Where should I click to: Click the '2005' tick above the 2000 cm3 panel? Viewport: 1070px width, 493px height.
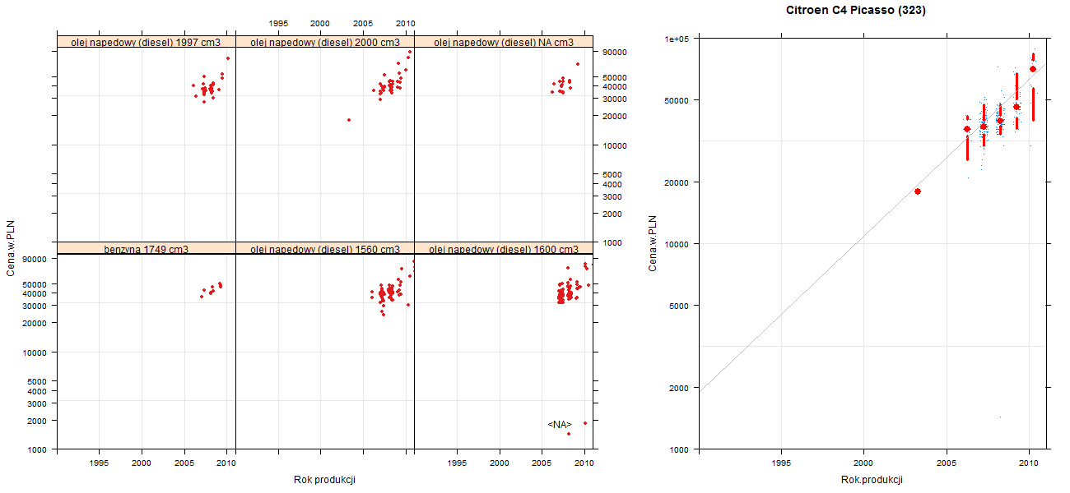pos(363,23)
